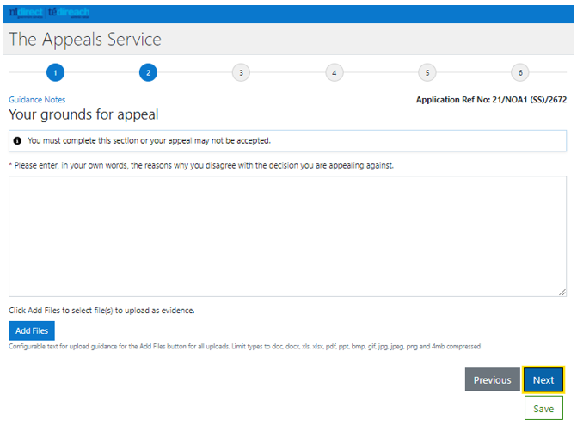This screenshot has width=577, height=425.
Task: Select step 2 circle in progress tracker
Action: pos(148,72)
